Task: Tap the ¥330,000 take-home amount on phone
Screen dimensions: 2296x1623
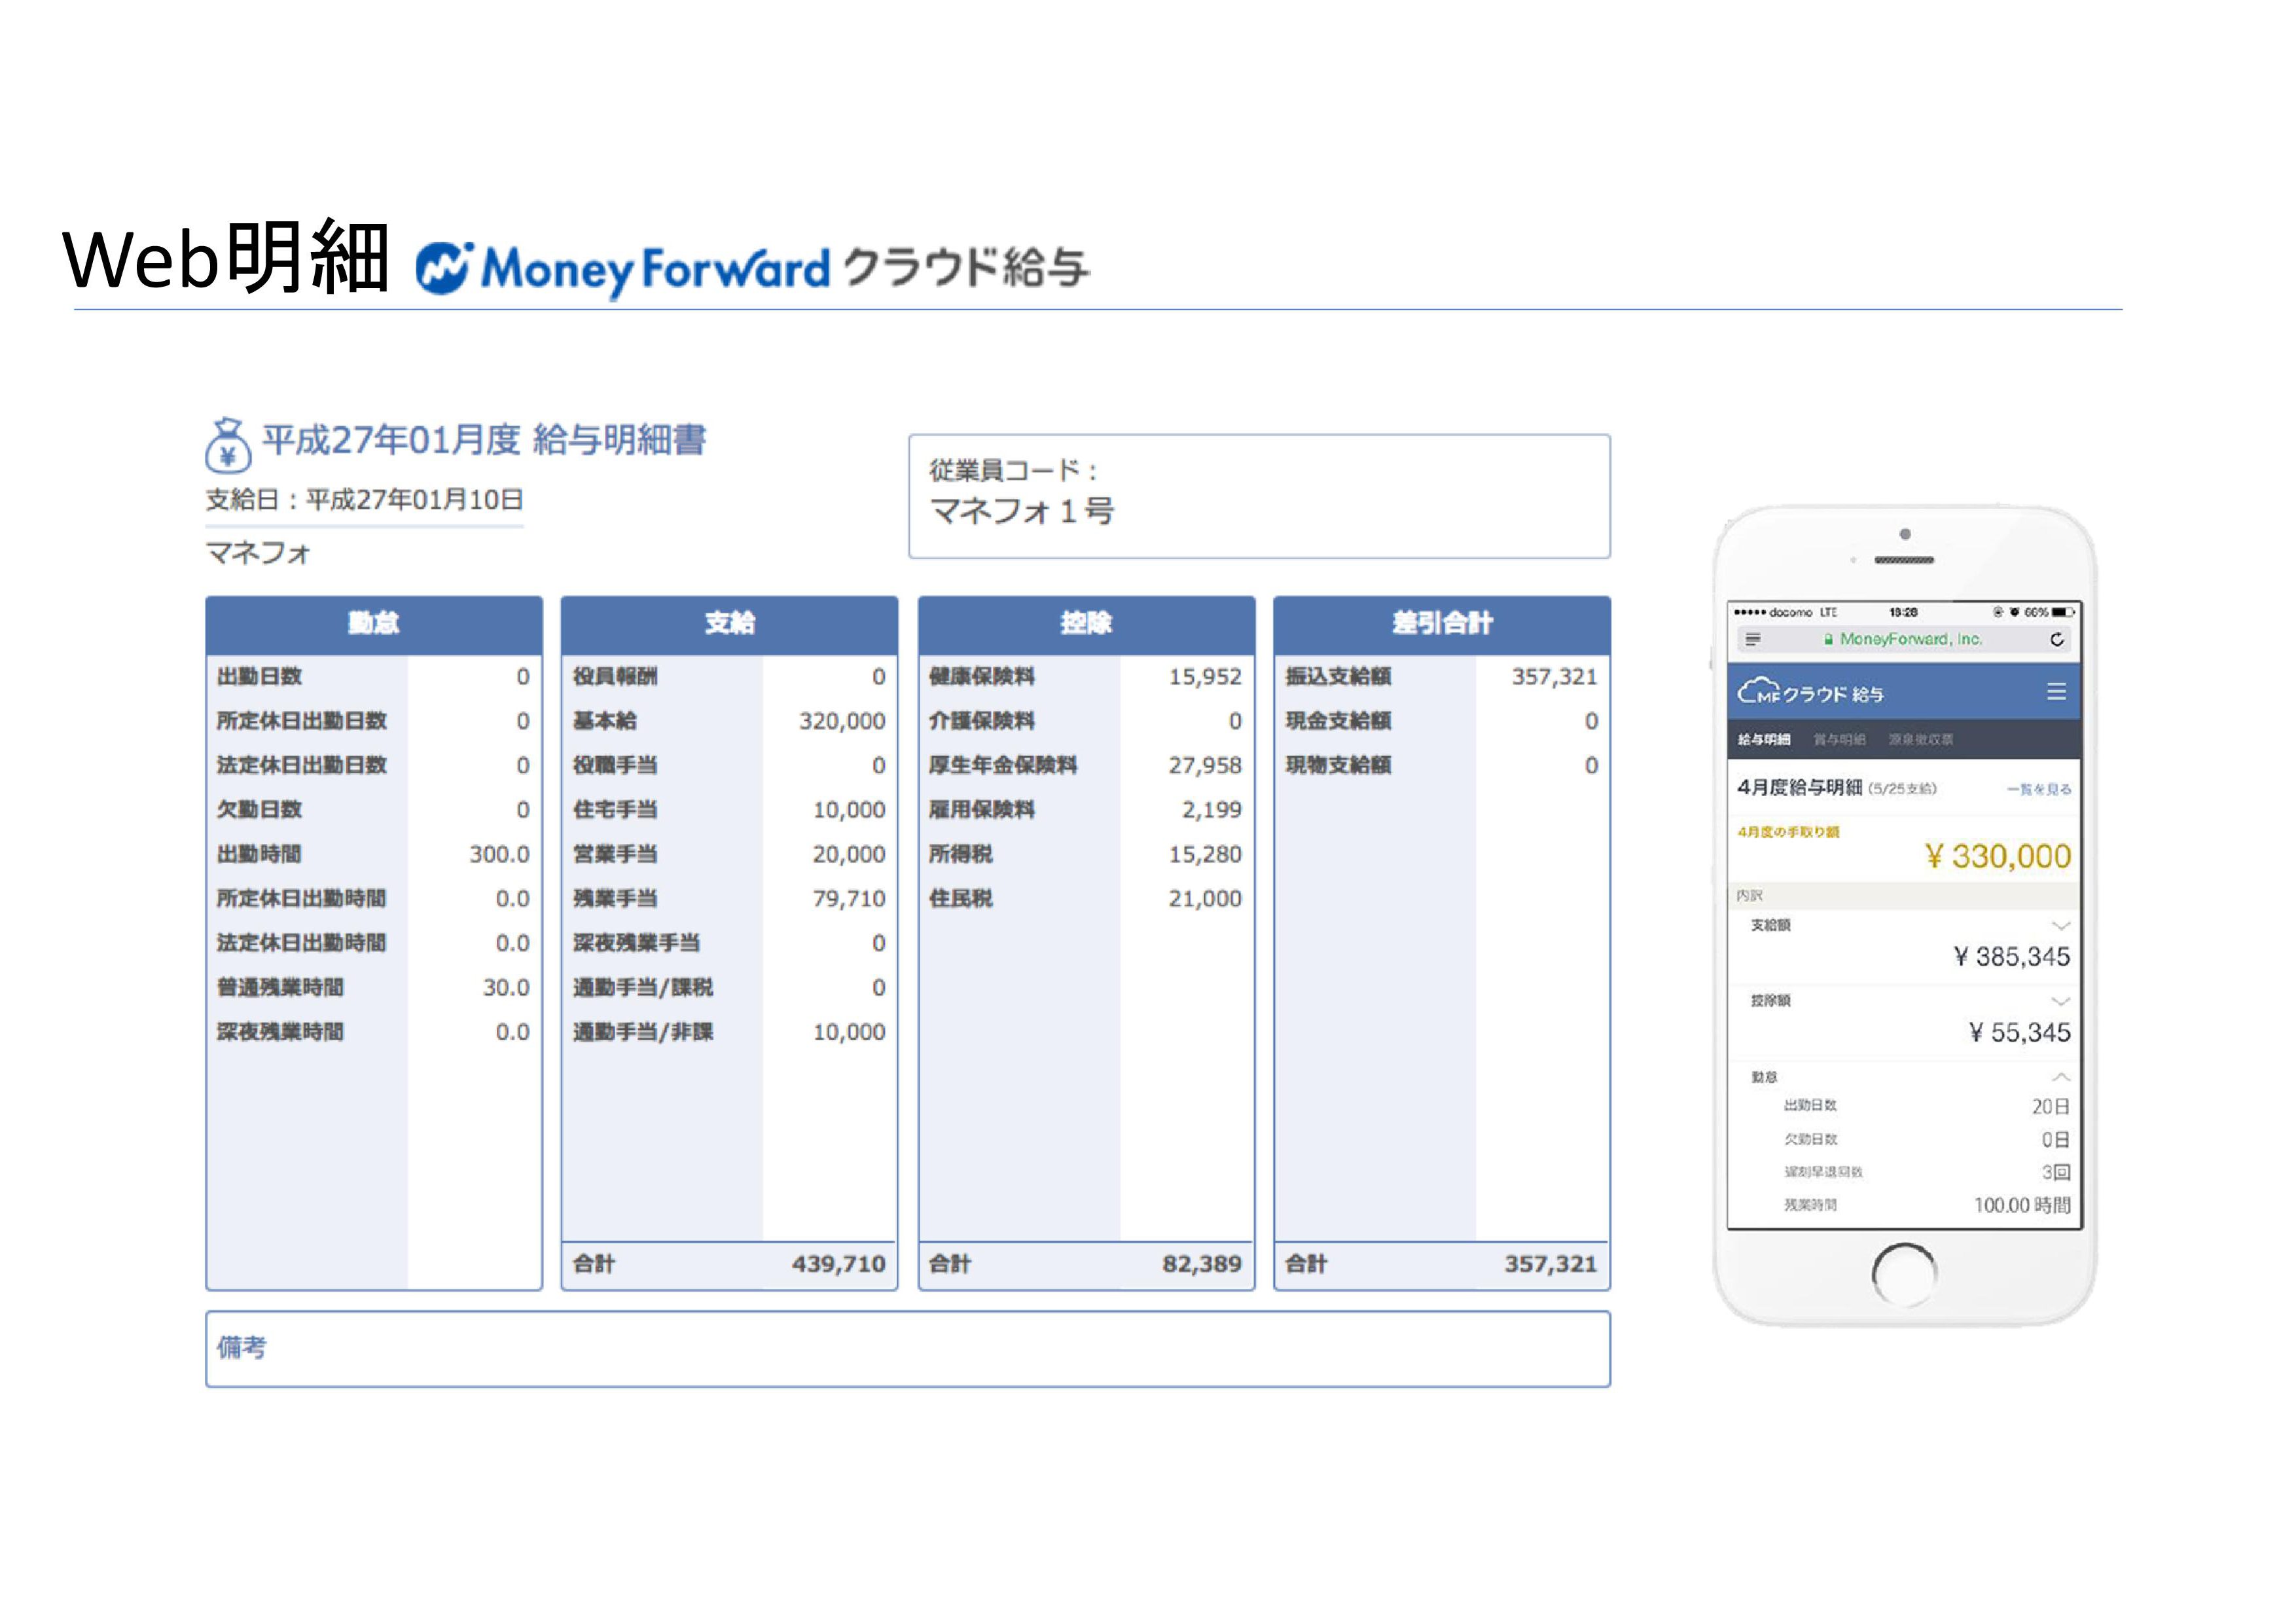Action: point(1998,857)
